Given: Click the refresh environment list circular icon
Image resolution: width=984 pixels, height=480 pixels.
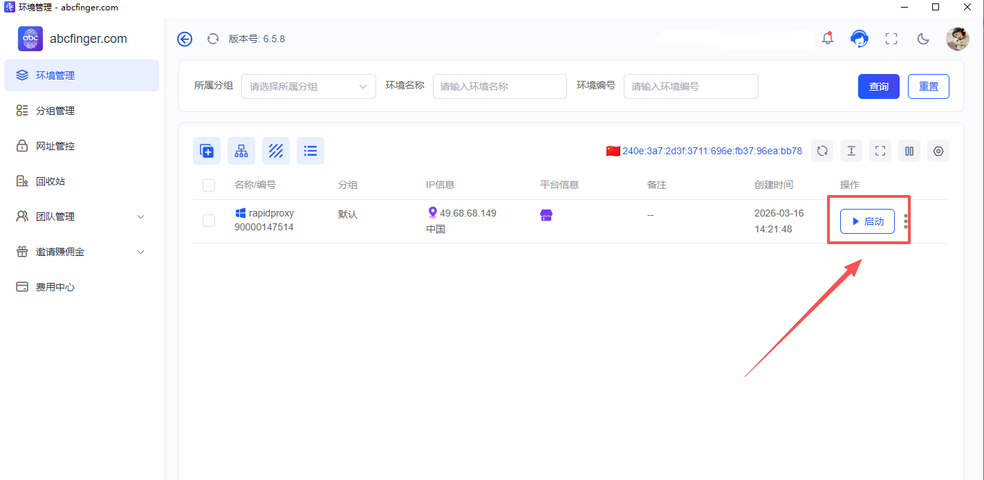Looking at the screenshot, I should [822, 150].
